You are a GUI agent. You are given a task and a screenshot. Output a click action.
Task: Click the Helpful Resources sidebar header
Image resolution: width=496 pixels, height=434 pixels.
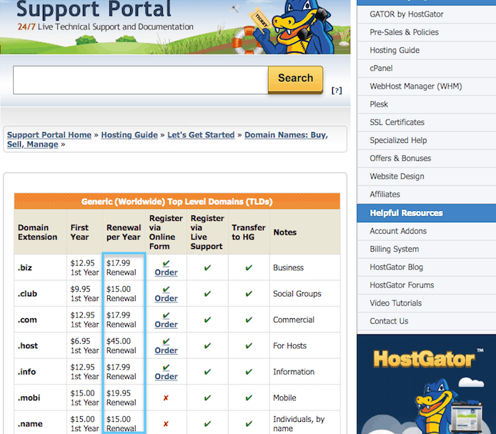(x=427, y=213)
